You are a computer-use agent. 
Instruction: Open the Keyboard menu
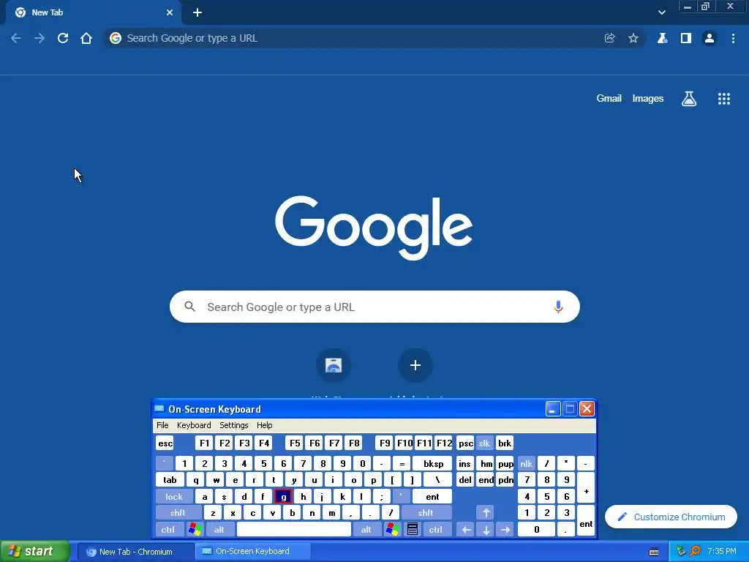pyautogui.click(x=193, y=425)
